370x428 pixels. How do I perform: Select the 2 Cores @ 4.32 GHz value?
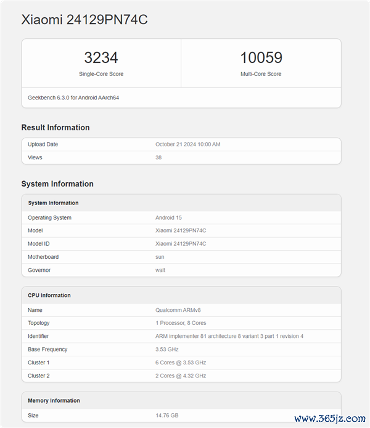(x=181, y=376)
